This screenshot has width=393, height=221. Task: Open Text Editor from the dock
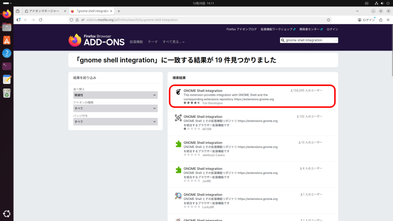pyautogui.click(x=7, y=80)
